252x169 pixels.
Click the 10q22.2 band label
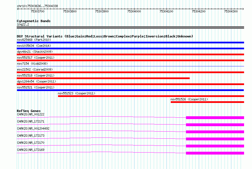point(23,24)
